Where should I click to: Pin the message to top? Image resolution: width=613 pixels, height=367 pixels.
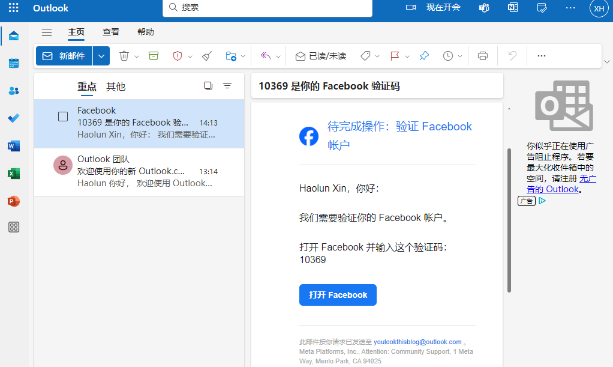click(x=424, y=56)
